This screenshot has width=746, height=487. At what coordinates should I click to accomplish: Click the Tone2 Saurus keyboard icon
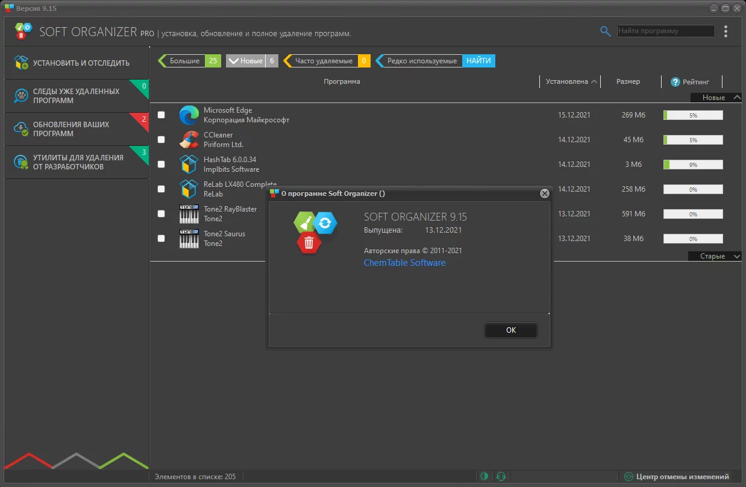pyautogui.click(x=189, y=238)
